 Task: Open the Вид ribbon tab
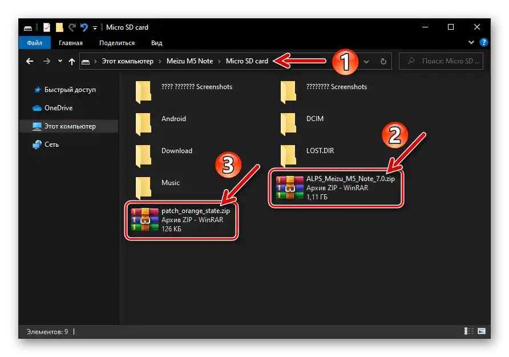pos(156,43)
